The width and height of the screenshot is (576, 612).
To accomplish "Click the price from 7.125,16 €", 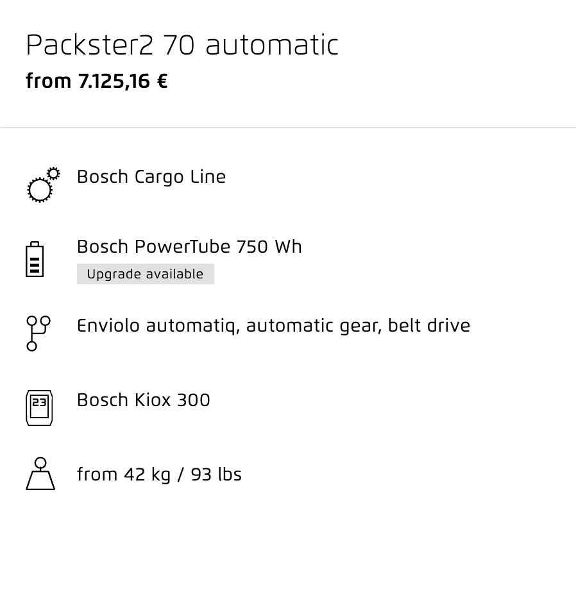I will [96, 81].
